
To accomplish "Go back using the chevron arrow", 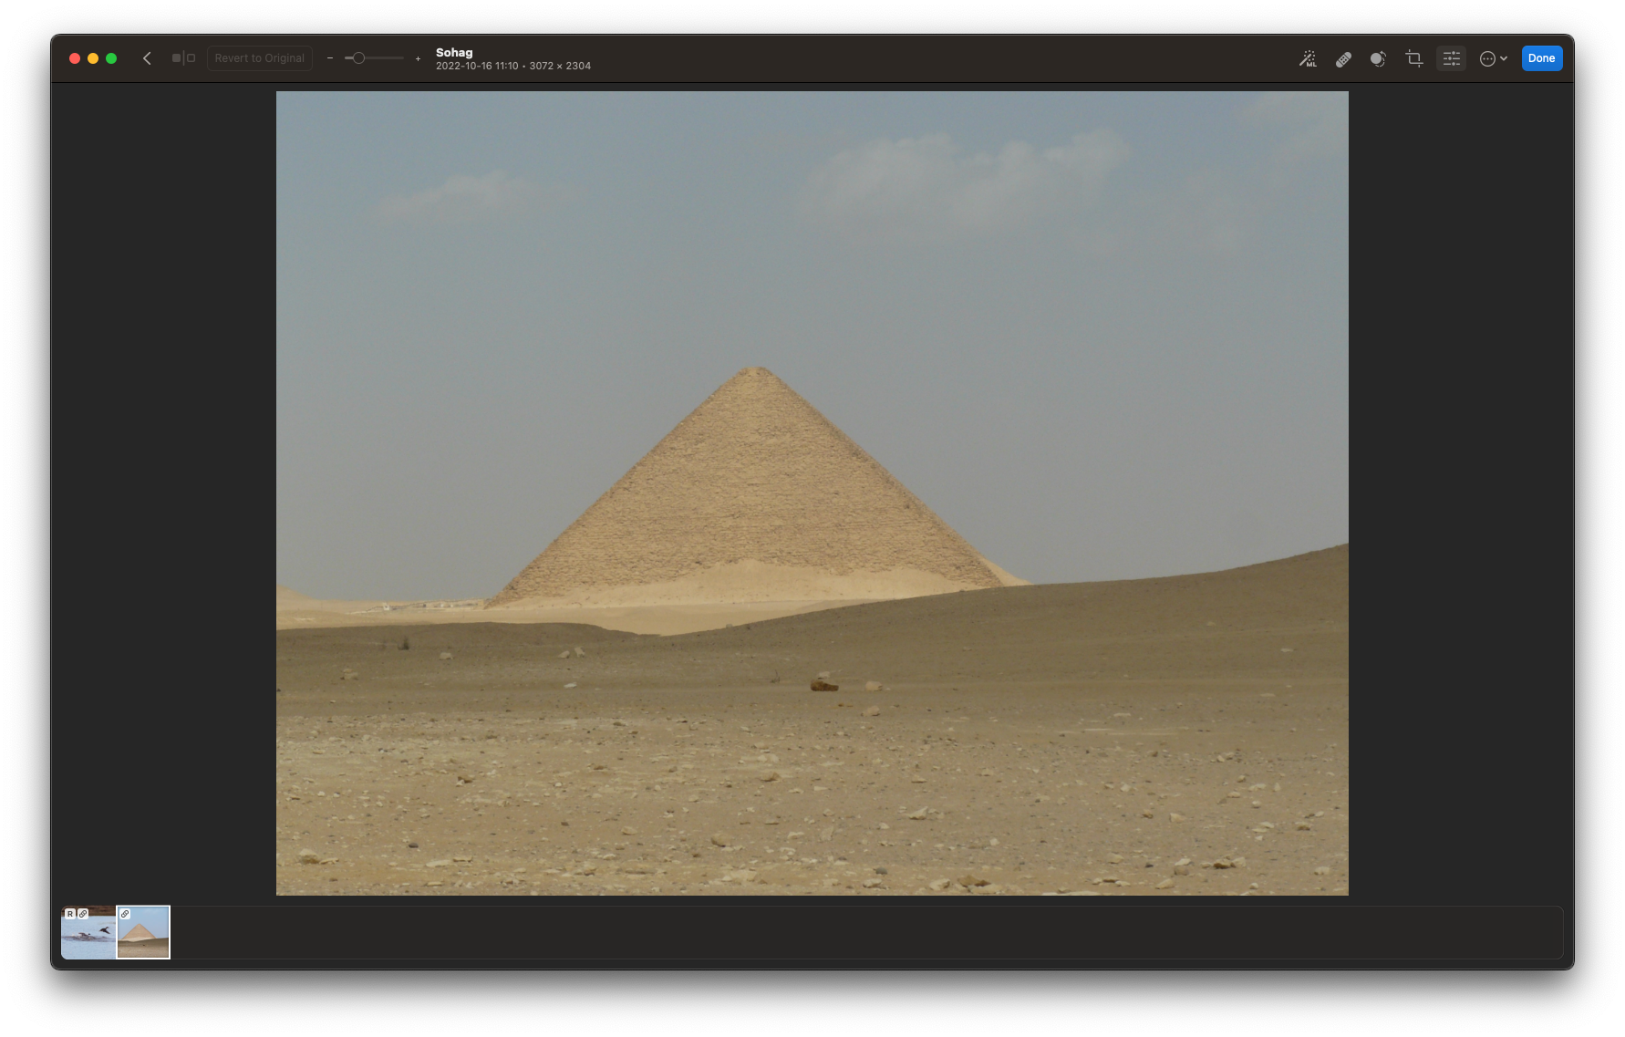I will 147,58.
